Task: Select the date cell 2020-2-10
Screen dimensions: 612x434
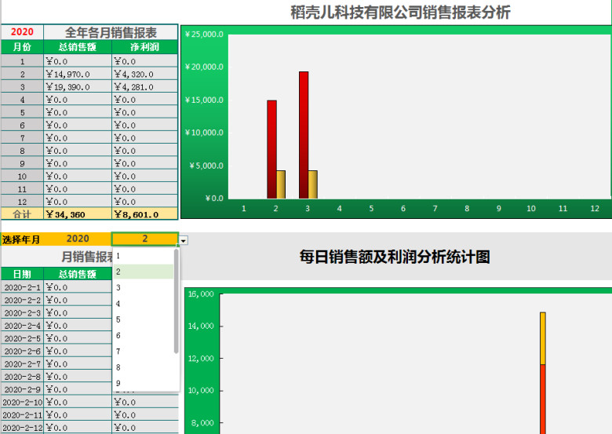Action: click(x=22, y=402)
